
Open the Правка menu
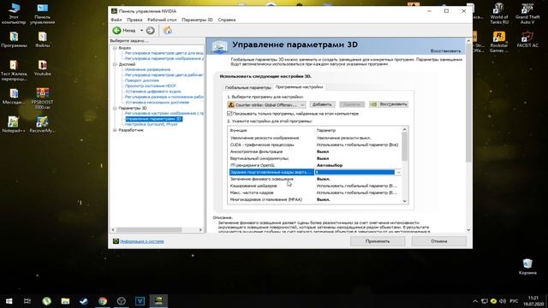(x=134, y=20)
